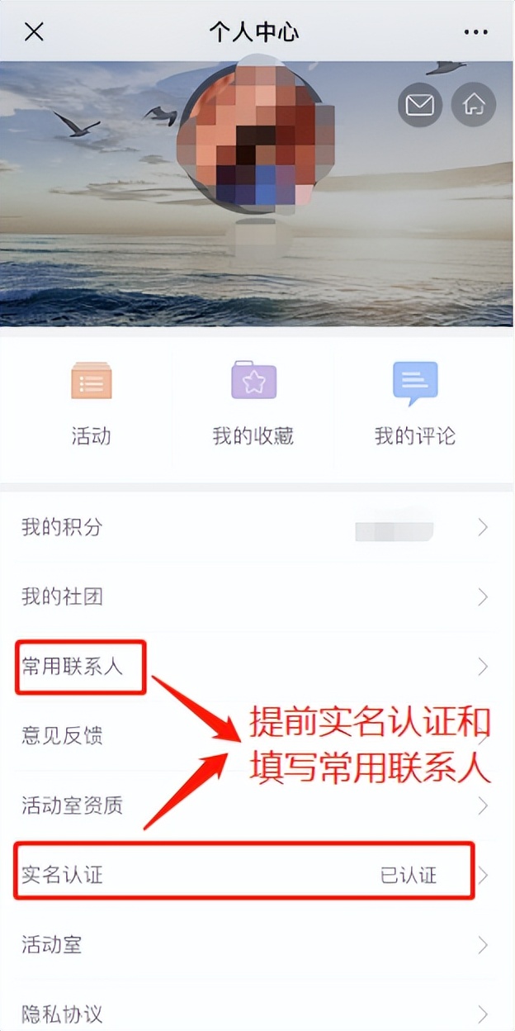Expand 我的积分 chevron arrow
This screenshot has height=1031, width=515.
[x=484, y=528]
